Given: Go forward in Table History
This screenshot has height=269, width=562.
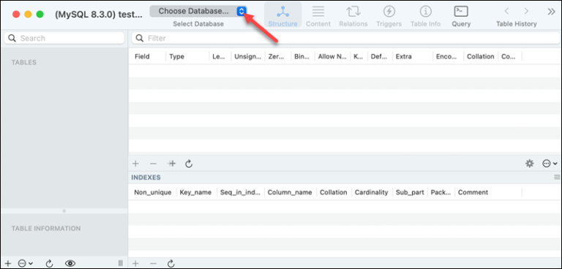Looking at the screenshot, I should 526,11.
